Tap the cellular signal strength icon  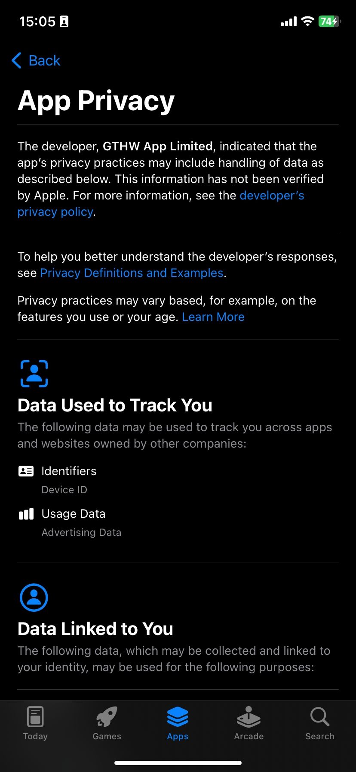(288, 22)
